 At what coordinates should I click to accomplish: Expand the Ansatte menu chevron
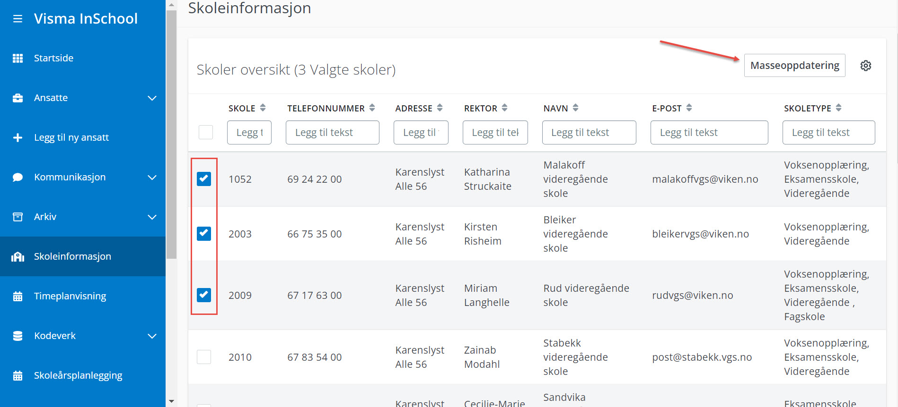pyautogui.click(x=152, y=98)
